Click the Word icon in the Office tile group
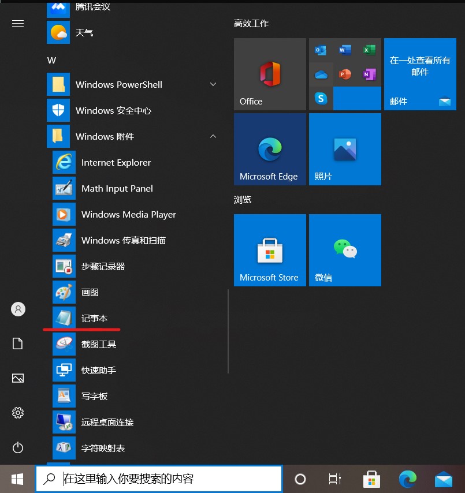 345,50
